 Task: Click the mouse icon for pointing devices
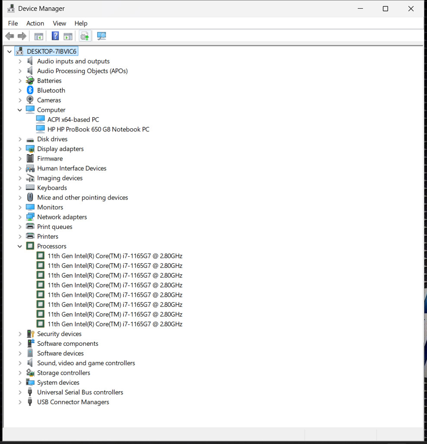click(30, 197)
